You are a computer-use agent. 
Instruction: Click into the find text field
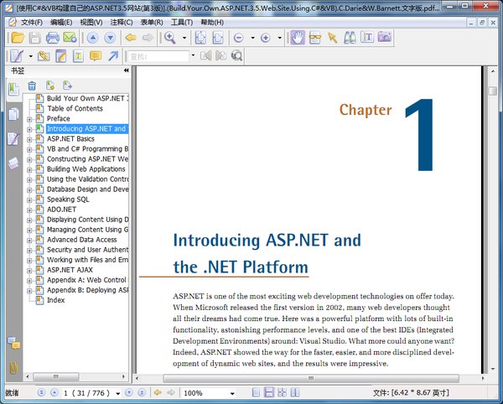(158, 56)
